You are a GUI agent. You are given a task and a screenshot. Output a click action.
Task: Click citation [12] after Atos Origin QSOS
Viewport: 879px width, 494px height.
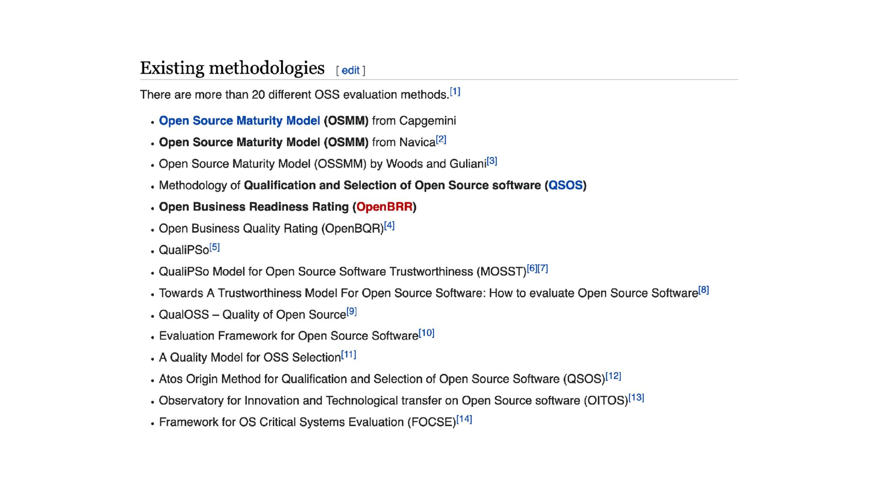[x=613, y=376]
